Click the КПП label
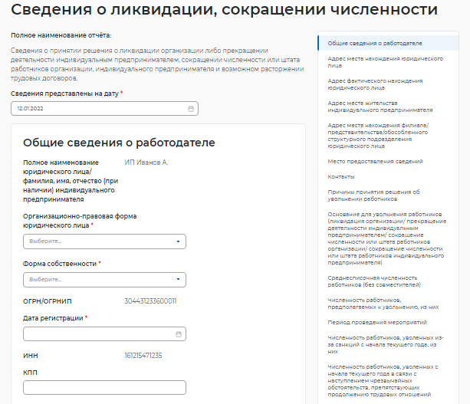 pyautogui.click(x=30, y=373)
